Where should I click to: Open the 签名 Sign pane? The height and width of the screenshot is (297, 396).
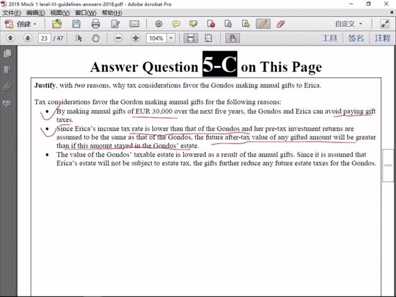pos(356,38)
